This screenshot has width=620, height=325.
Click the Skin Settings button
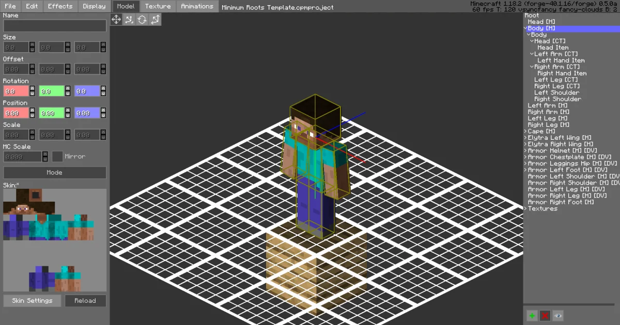(32, 301)
